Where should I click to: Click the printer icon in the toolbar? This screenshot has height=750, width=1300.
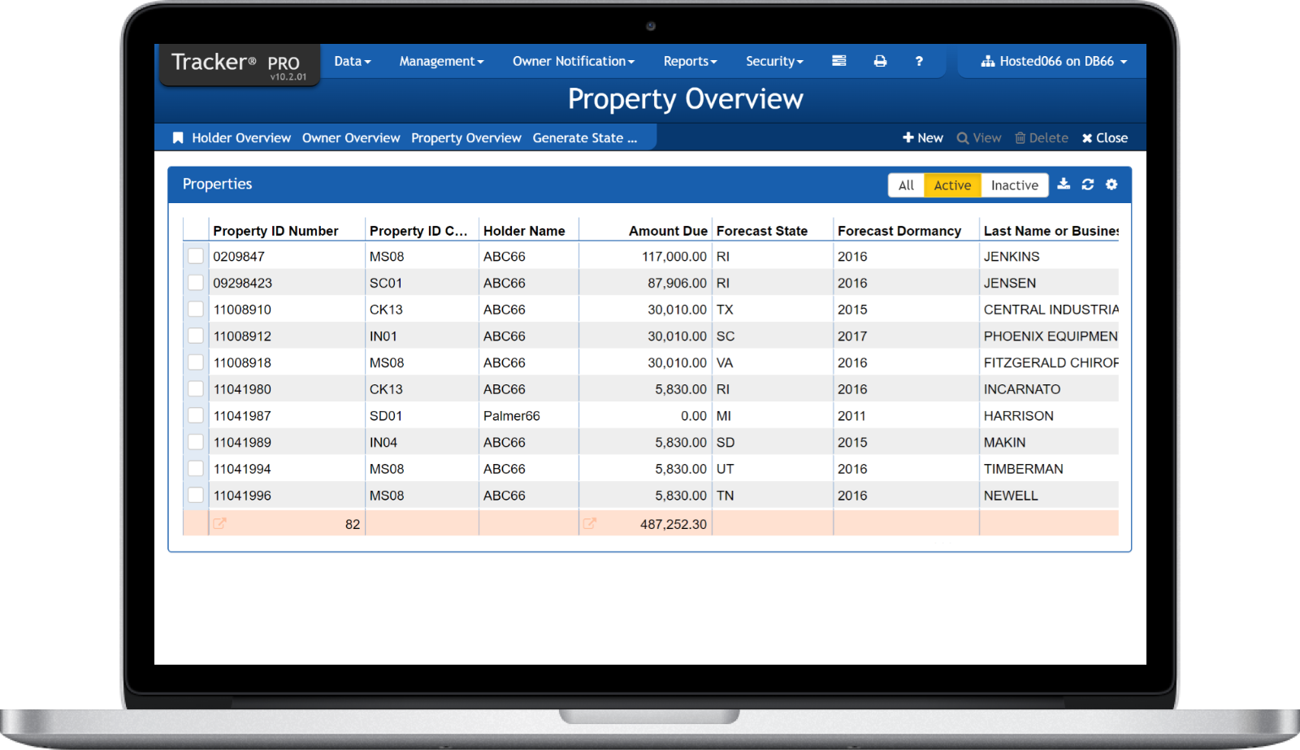pyautogui.click(x=881, y=61)
